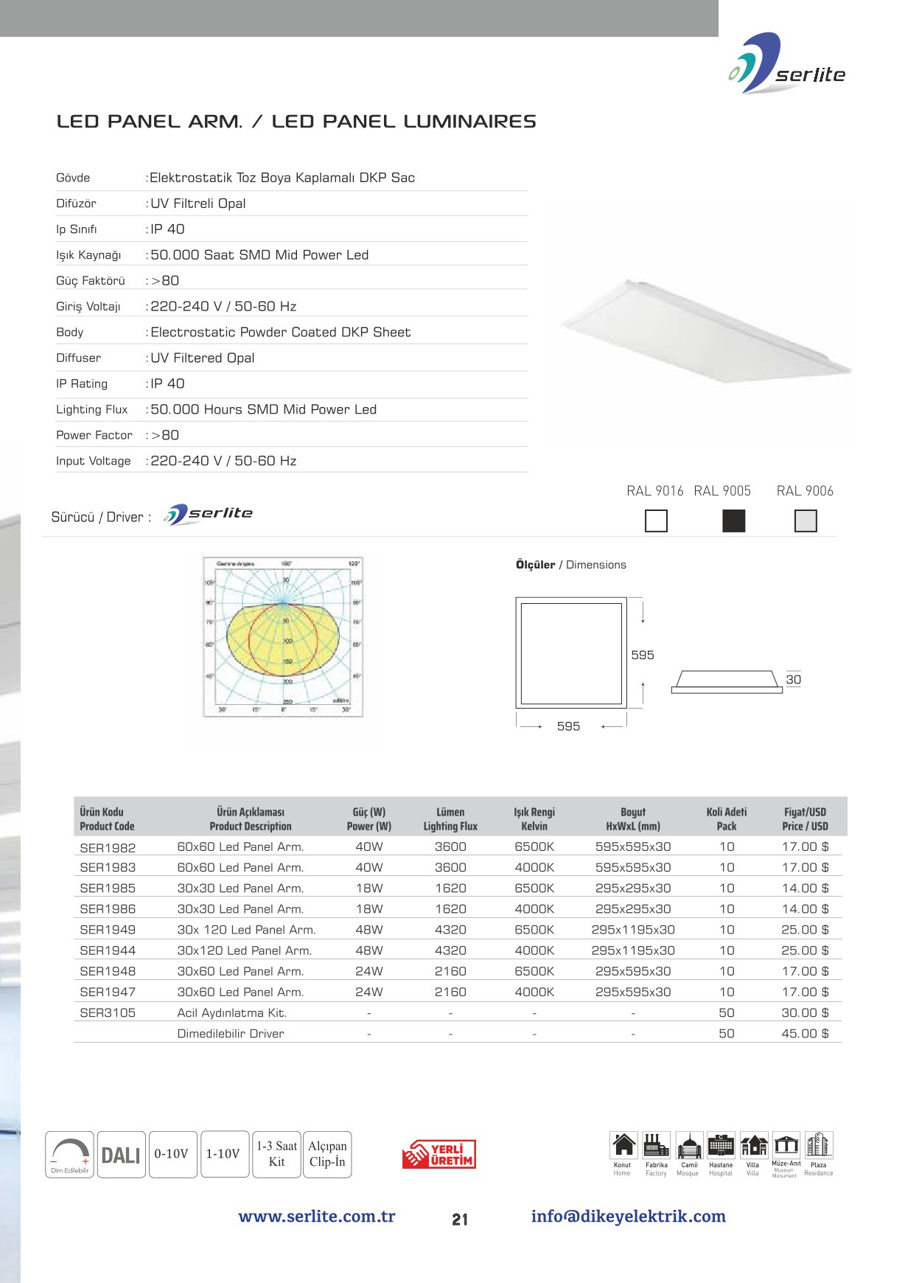The image size is (919, 1283).
Task: Click the Müze-Anıt Monument icon
Action: point(786,1144)
